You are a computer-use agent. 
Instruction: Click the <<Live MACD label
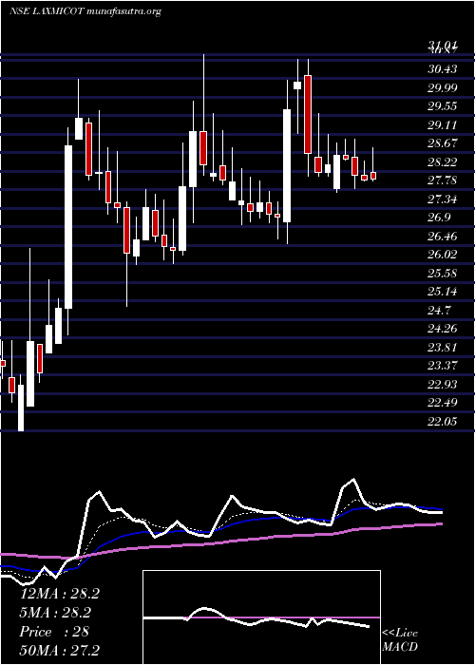click(400, 640)
